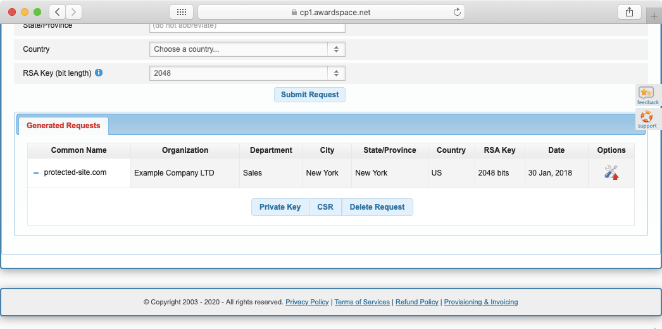This screenshot has height=329, width=662.
Task: Click the tools icon in Options column
Action: point(611,172)
